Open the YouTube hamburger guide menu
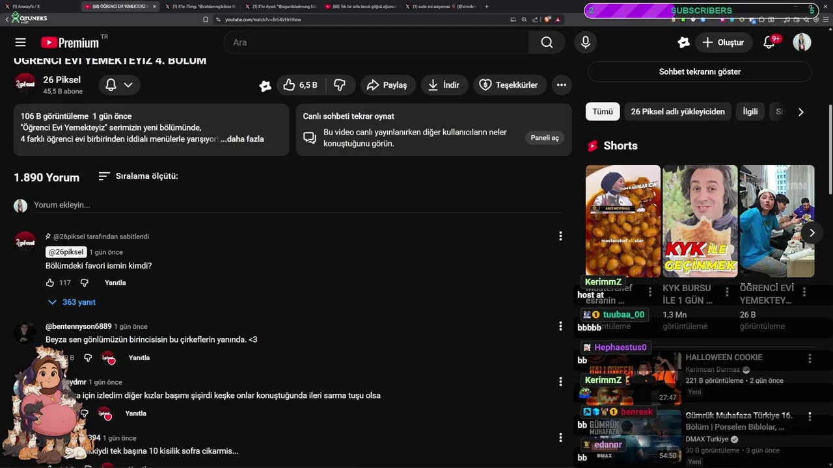Screen dimensions: 833x468 [20, 42]
